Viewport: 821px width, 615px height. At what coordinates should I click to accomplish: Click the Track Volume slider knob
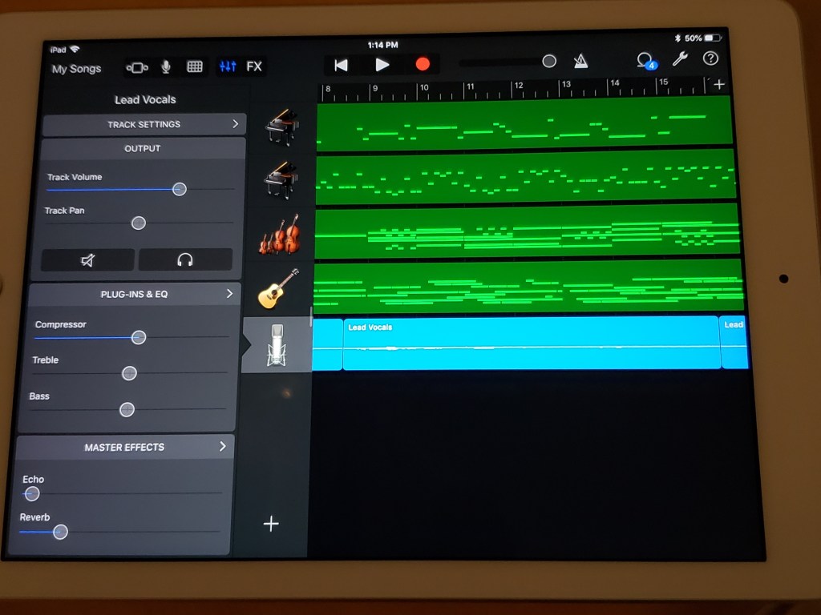tap(180, 189)
